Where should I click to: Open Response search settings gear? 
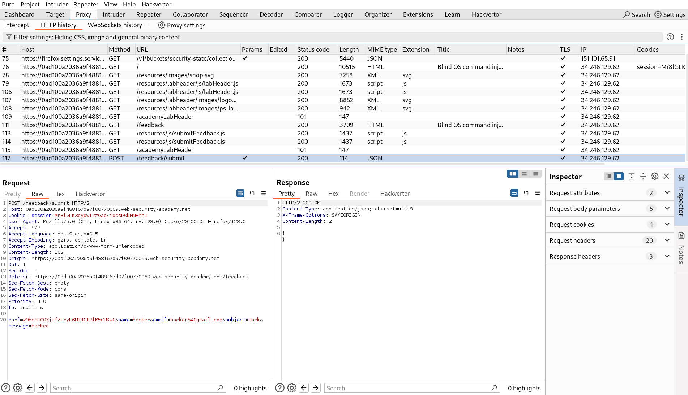click(x=292, y=388)
